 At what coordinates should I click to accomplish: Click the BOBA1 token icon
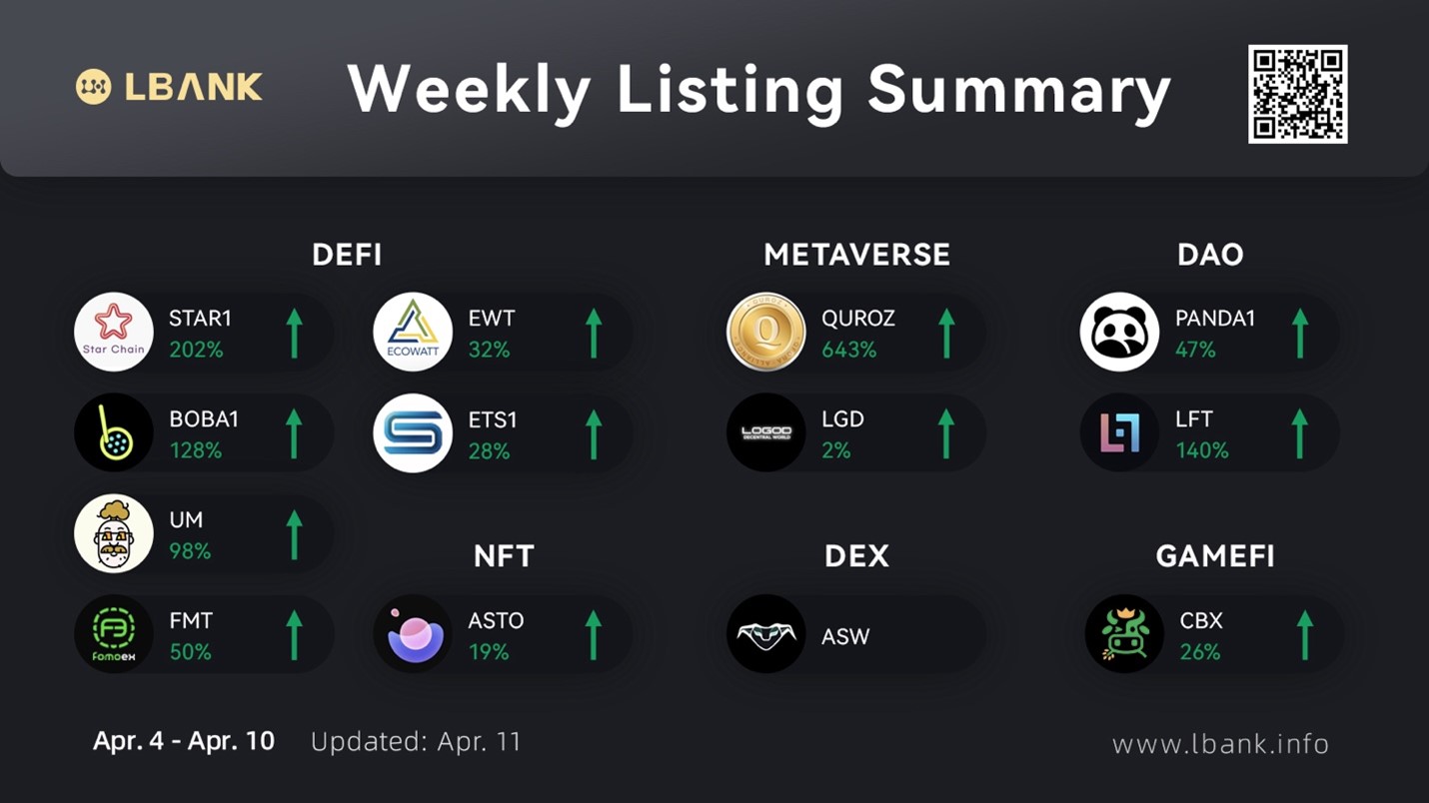(x=114, y=433)
